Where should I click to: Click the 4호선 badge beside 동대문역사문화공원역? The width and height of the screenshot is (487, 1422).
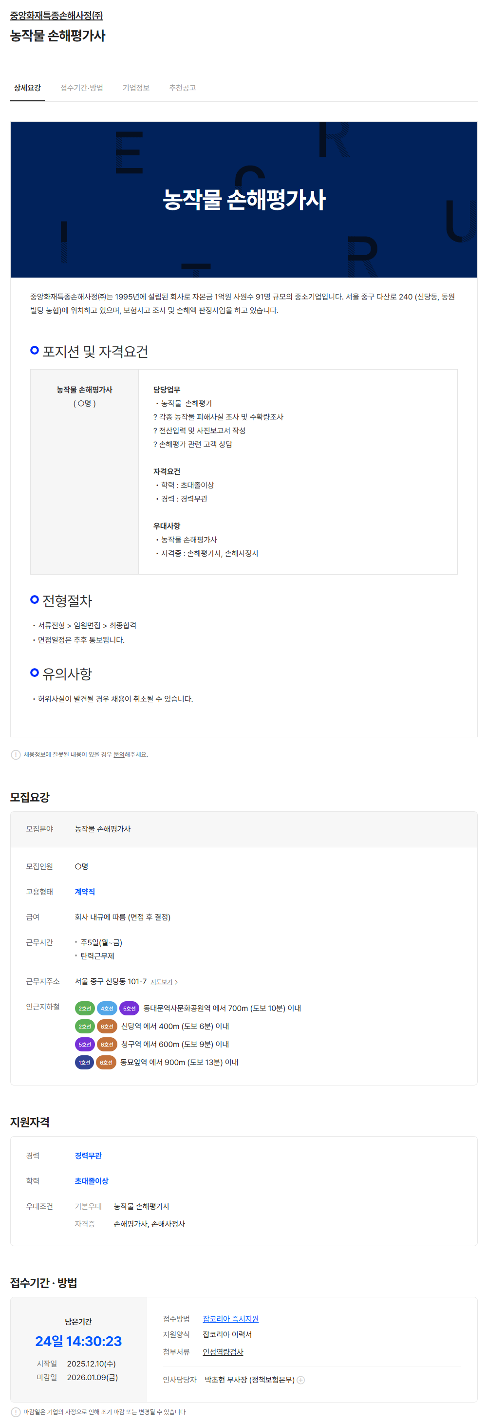coord(107,1009)
